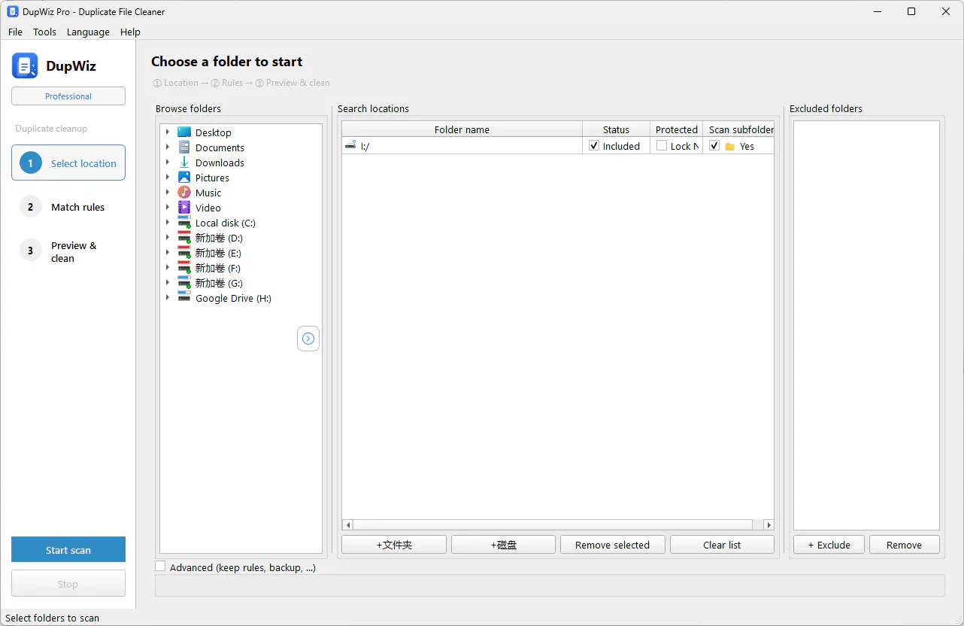Click the Local disk (C:) drive icon
Viewport: 964px width, 626px height.
(x=184, y=223)
